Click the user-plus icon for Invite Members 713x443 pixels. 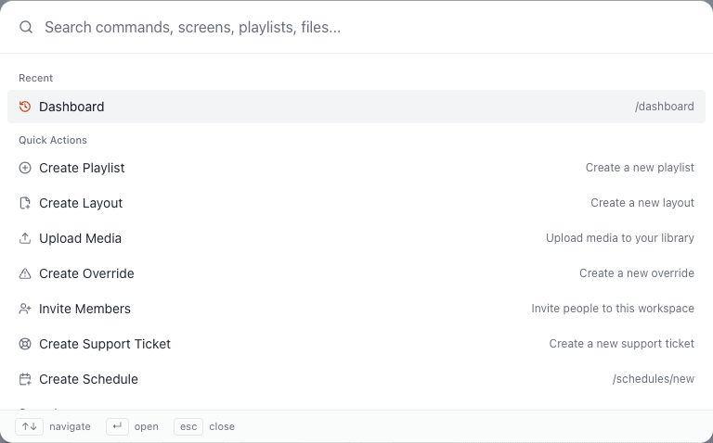coord(25,309)
